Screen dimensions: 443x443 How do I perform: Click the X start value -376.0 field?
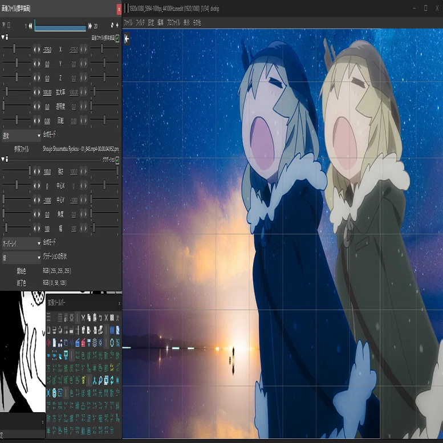click(47, 50)
